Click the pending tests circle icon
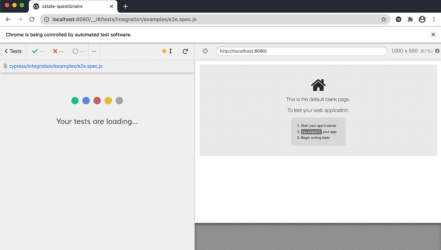This screenshot has width=441, height=250. click(76, 51)
